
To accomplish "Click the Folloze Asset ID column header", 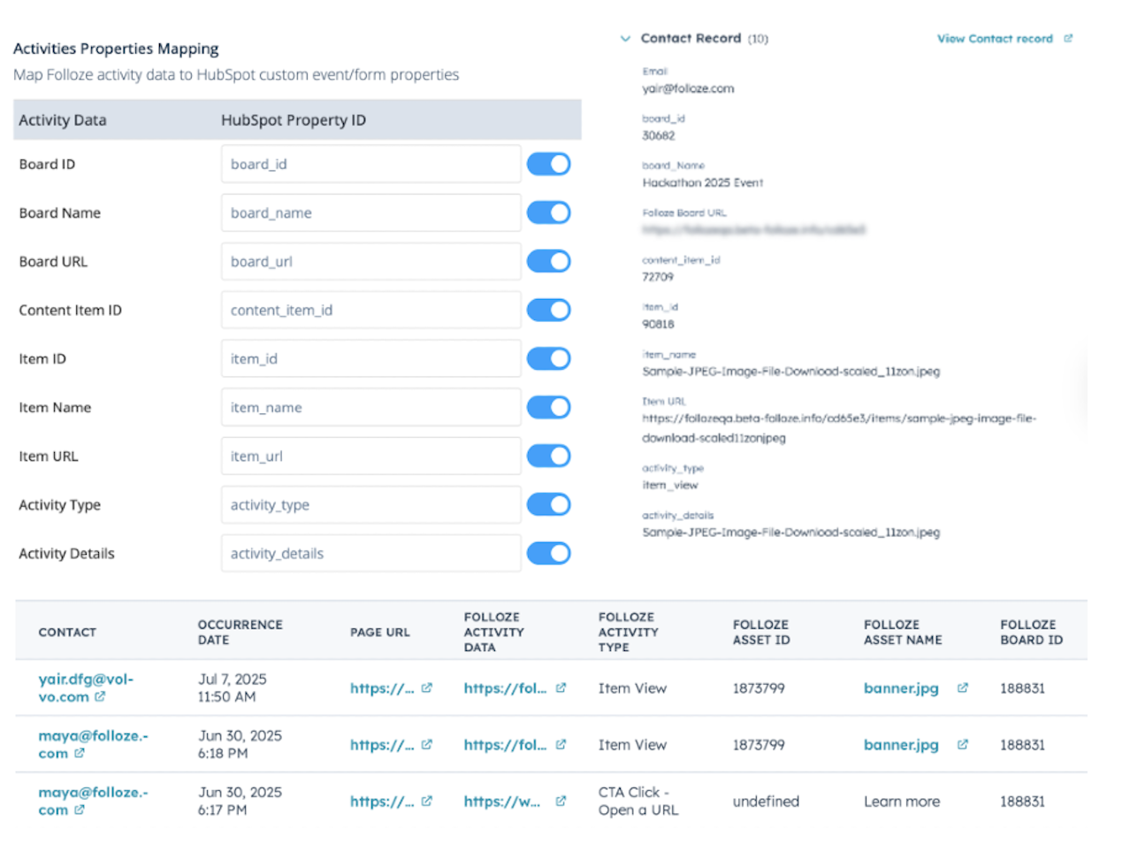I will point(760,632).
